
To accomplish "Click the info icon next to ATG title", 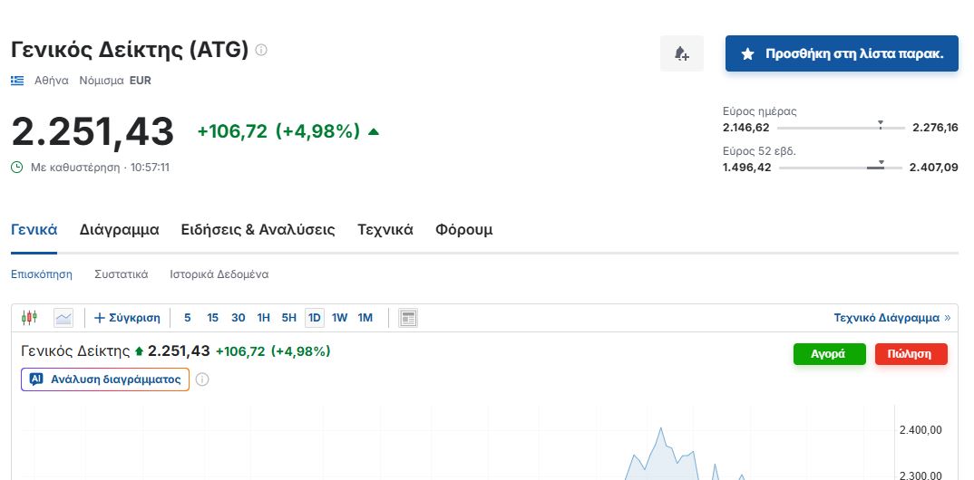I will click(x=261, y=50).
